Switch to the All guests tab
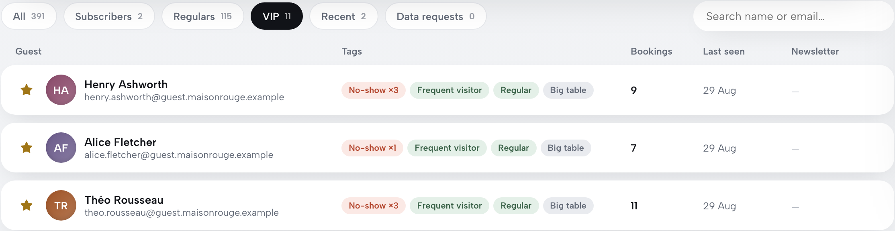Screen dimensions: 895x231 [29, 16]
